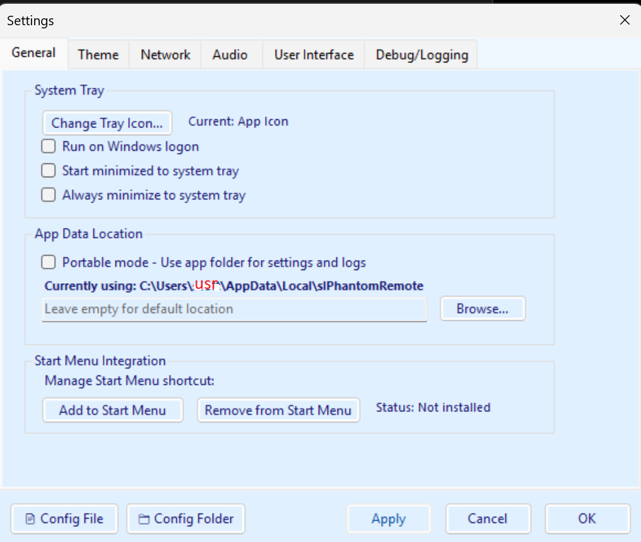641x542 pixels.
Task: Click Remove from Start Menu
Action: [278, 410]
